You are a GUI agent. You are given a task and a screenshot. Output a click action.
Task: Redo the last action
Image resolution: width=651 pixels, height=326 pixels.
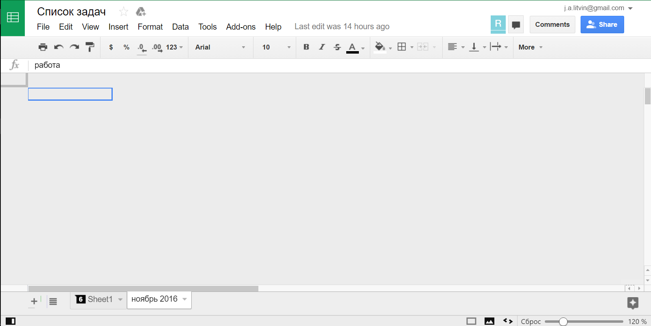coord(74,47)
